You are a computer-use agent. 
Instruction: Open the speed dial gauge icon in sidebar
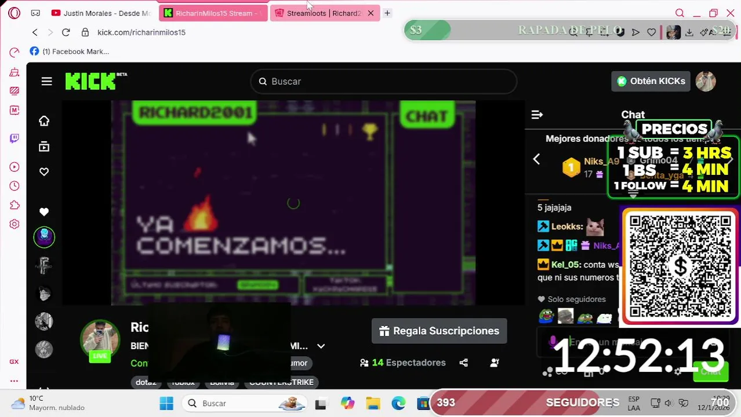point(14,53)
